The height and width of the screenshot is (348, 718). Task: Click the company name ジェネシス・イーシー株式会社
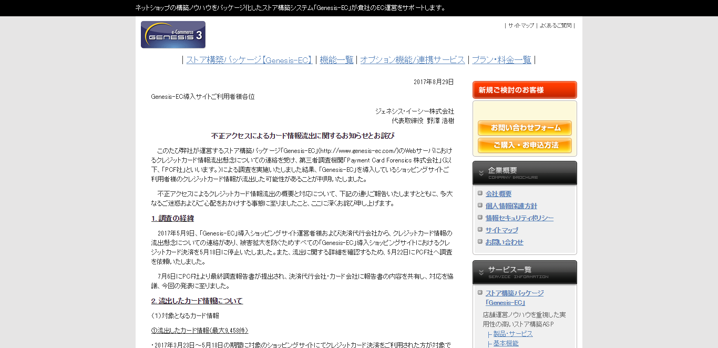[x=415, y=111]
